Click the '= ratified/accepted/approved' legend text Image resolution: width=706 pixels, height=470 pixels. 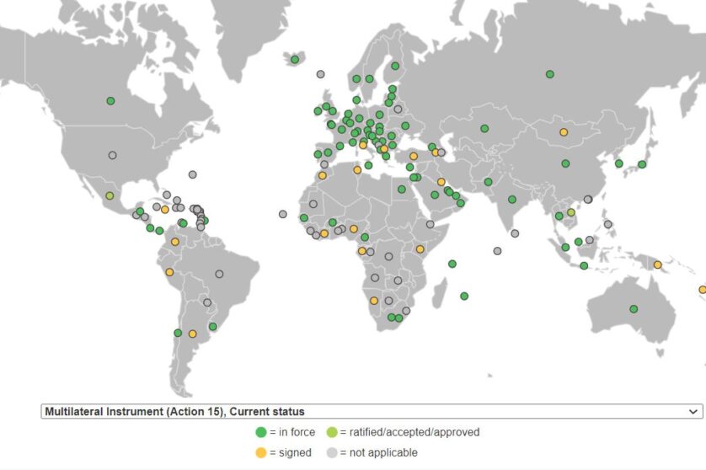(409, 432)
